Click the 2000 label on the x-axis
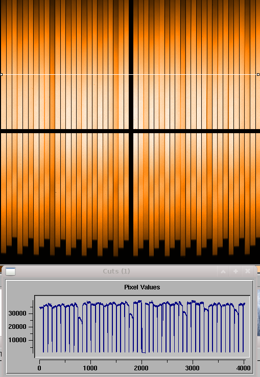The width and height of the screenshot is (260, 377). pyautogui.click(x=141, y=368)
